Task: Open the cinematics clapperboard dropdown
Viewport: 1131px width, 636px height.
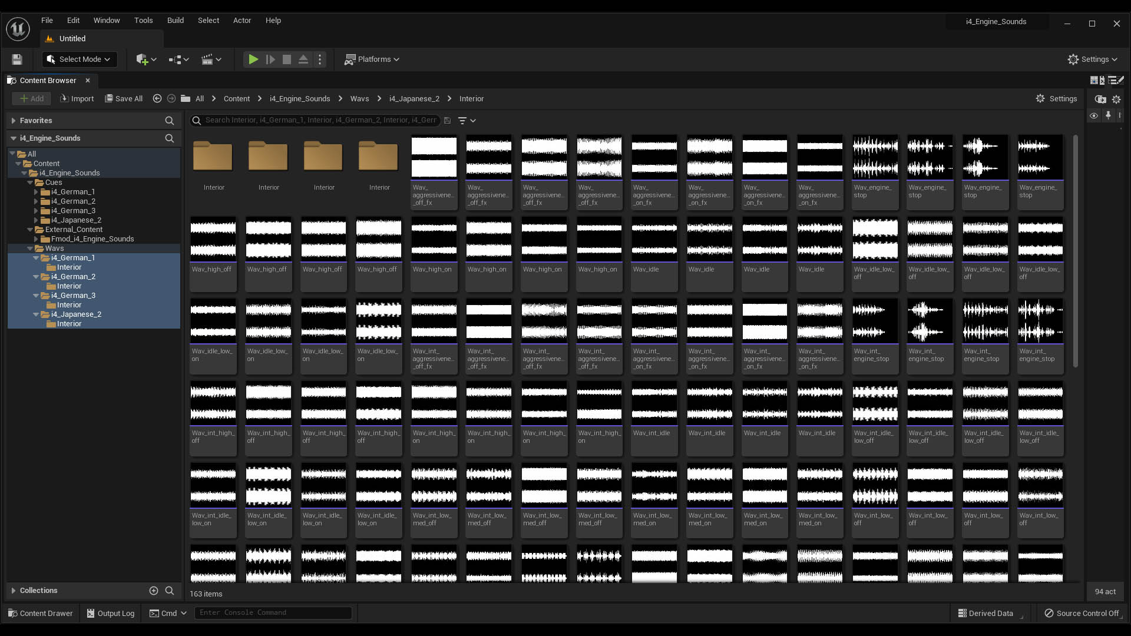Action: pyautogui.click(x=211, y=59)
